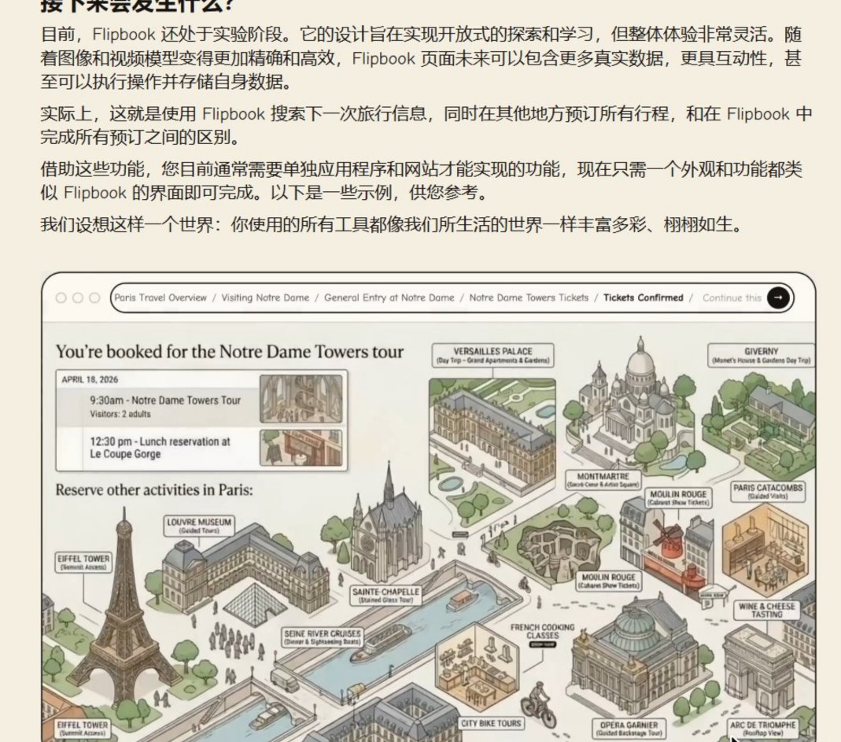Click the paragraph starting '借助这些功能'
The width and height of the screenshot is (841, 742).
click(x=421, y=181)
